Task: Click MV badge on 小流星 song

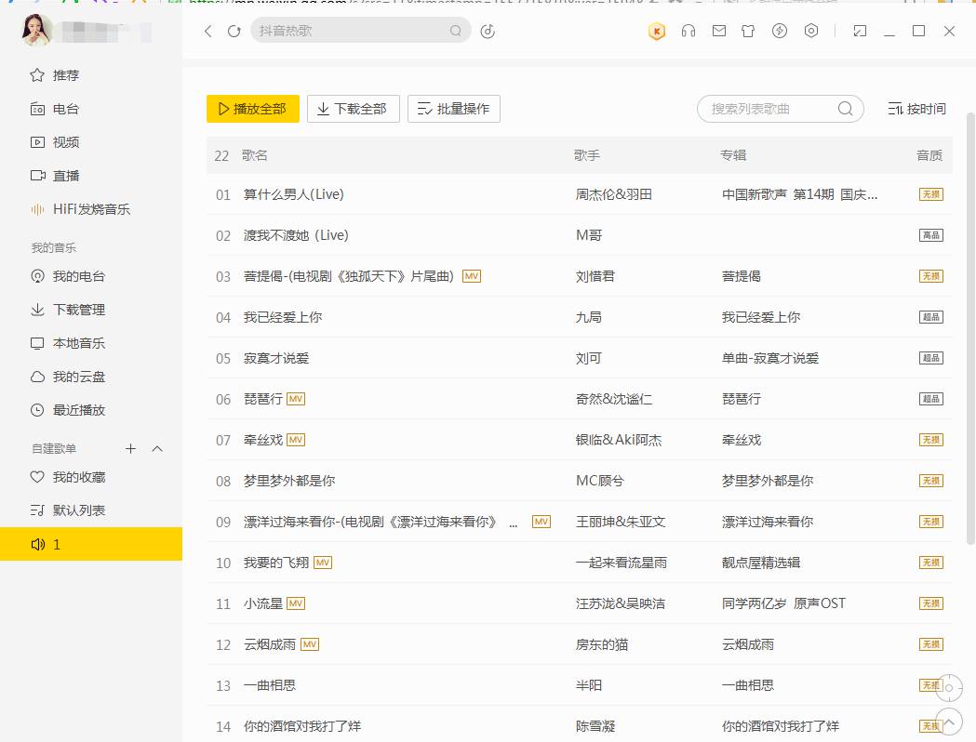Action: click(296, 603)
